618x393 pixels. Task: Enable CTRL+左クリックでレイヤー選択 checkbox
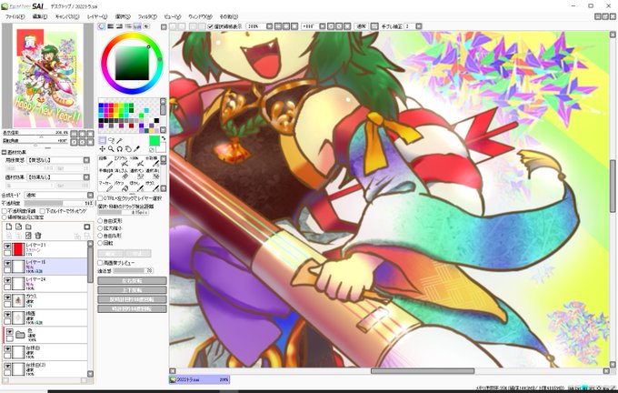tap(100, 198)
